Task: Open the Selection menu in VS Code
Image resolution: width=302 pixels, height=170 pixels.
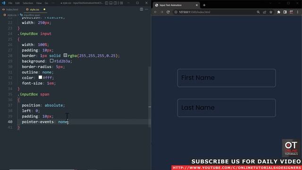Action: 28,3
